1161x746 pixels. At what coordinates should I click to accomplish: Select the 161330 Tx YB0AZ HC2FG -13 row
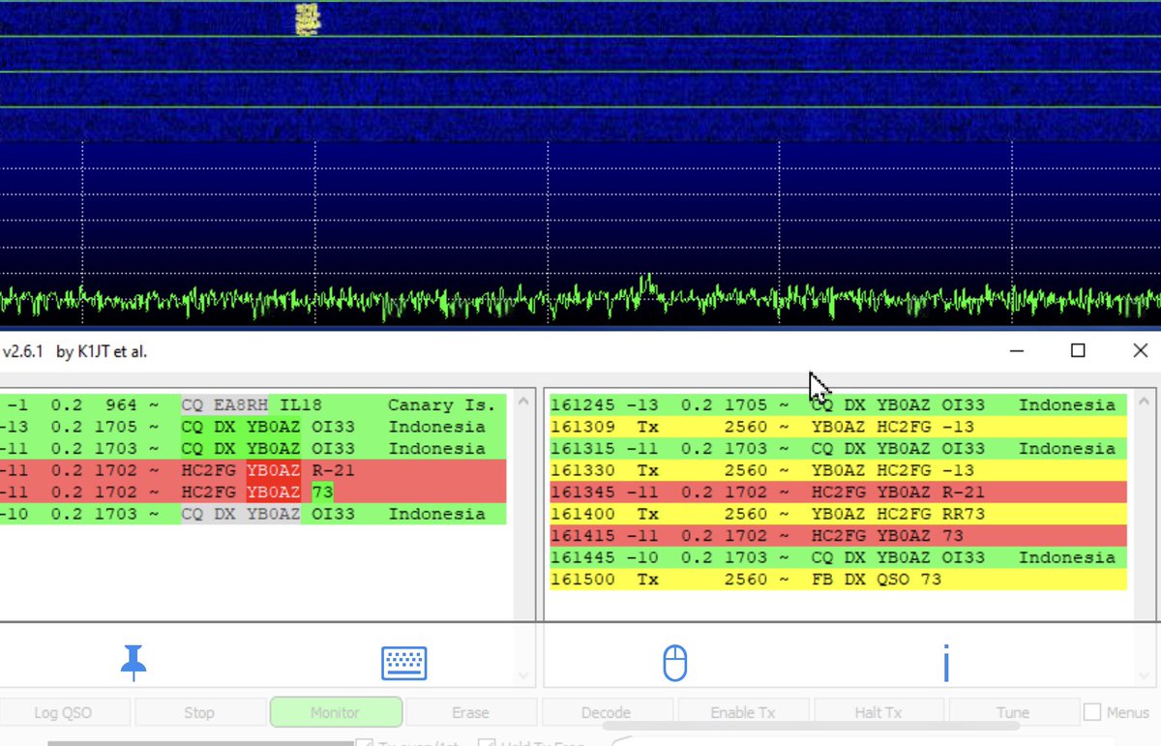tap(838, 470)
